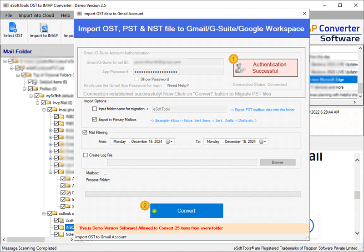Select the new Microsoft Edge message row

point(334,80)
